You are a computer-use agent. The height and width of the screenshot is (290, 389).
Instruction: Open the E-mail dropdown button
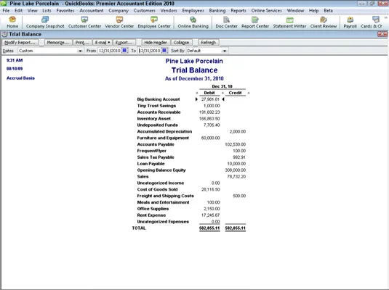coord(103,43)
